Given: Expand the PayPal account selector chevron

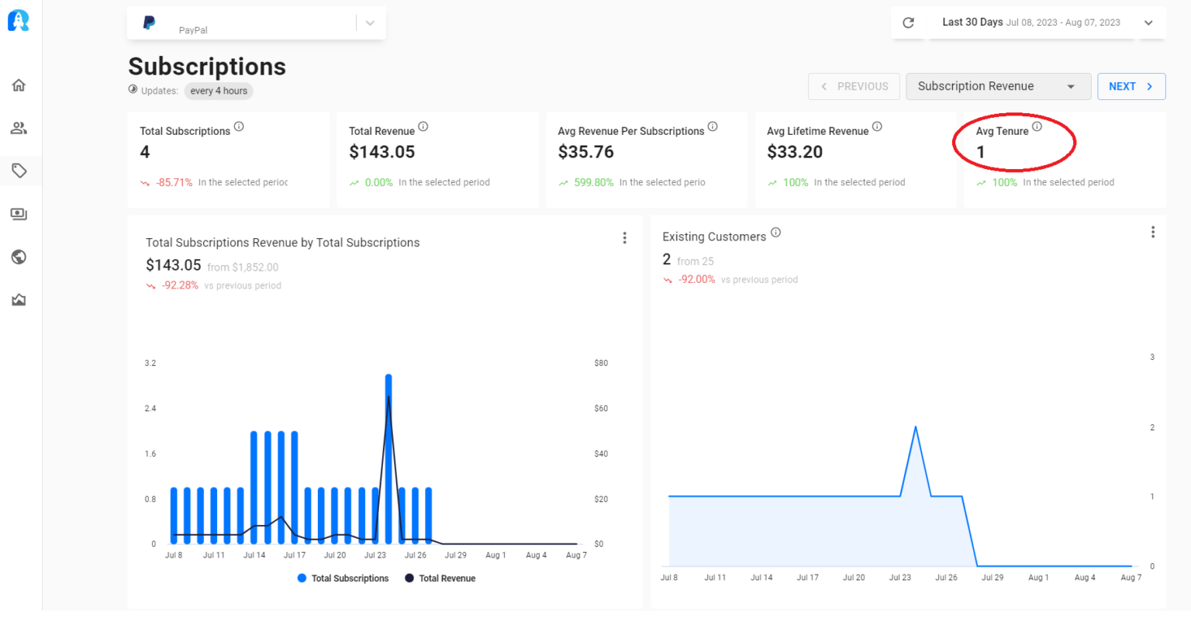Looking at the screenshot, I should [370, 22].
